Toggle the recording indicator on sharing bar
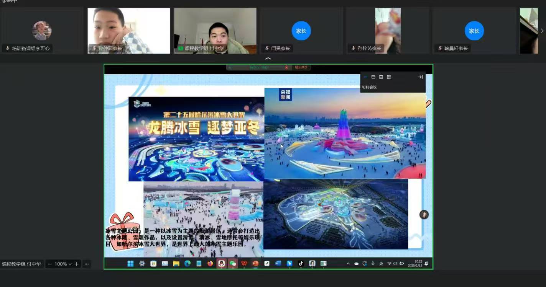 coord(286,67)
